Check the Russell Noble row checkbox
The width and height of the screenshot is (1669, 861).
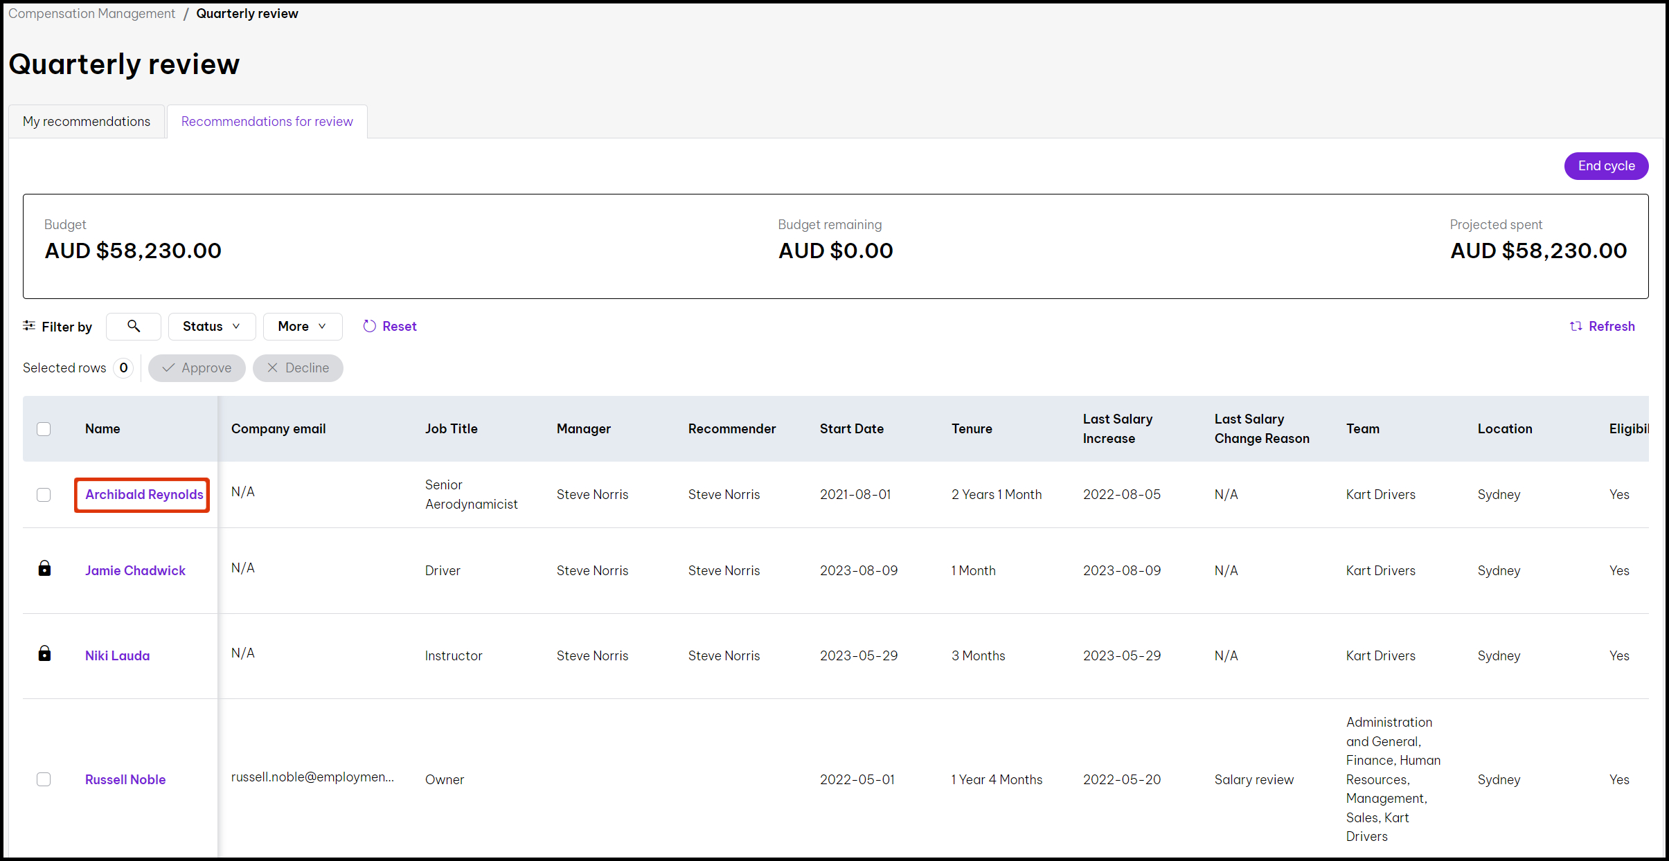44,779
